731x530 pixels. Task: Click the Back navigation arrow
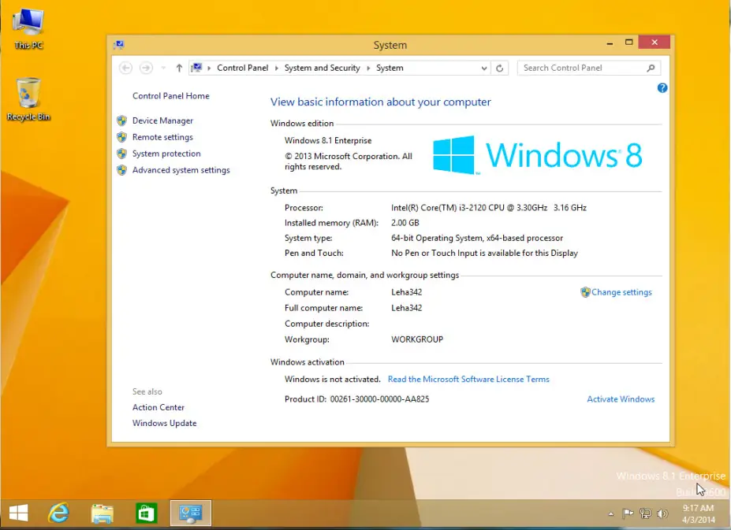pyautogui.click(x=125, y=68)
